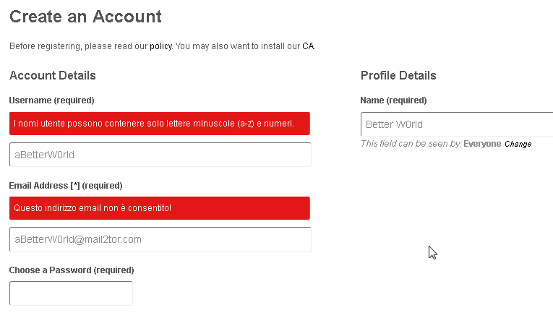
Task: Click the "Create an Account" heading
Action: click(x=85, y=16)
